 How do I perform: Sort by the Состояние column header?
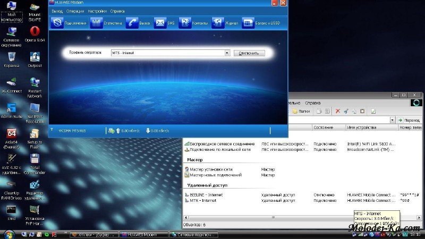pyautogui.click(x=323, y=128)
